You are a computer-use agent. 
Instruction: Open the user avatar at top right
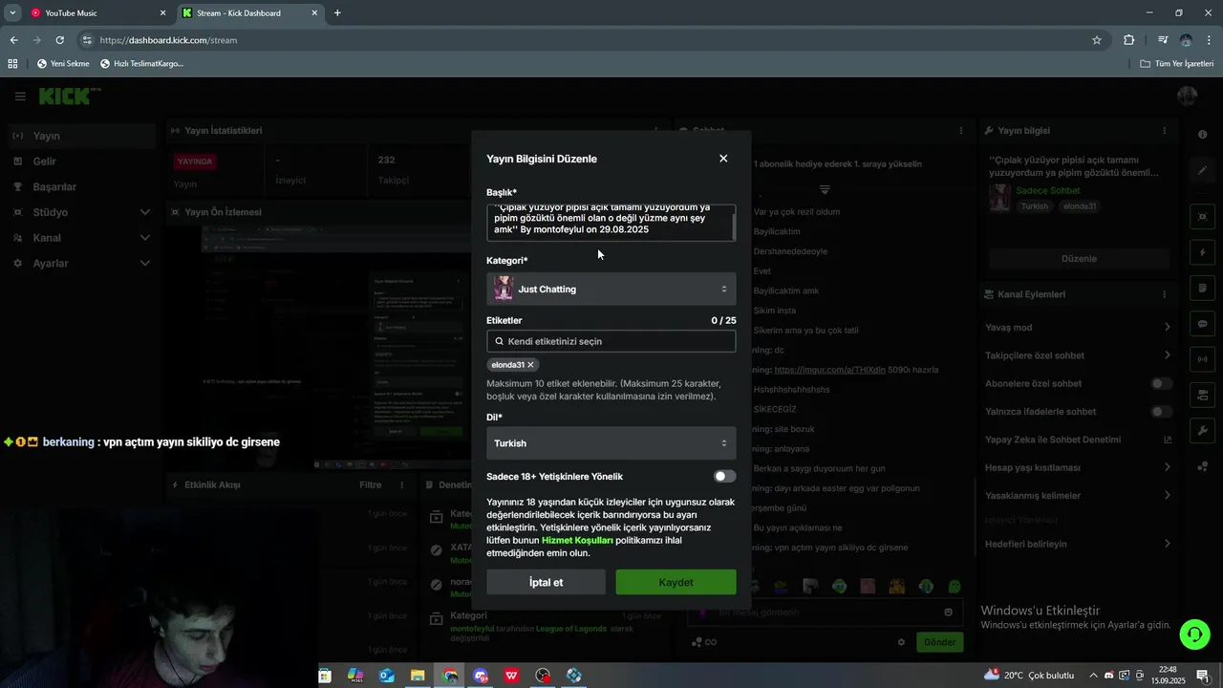1187,97
